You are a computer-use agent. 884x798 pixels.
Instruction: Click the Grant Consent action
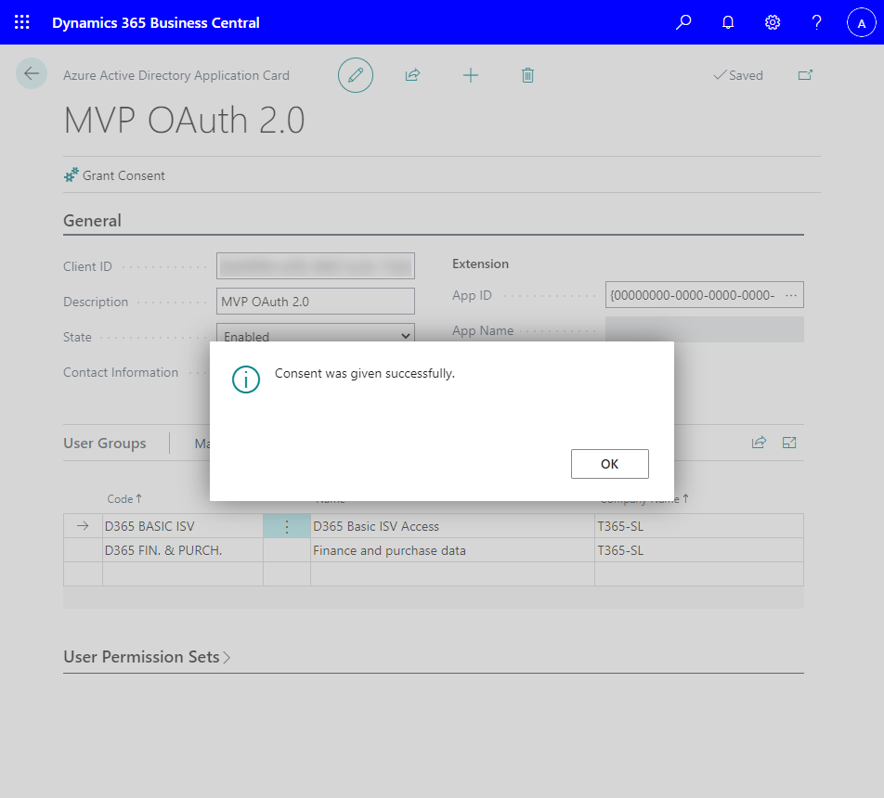114,175
